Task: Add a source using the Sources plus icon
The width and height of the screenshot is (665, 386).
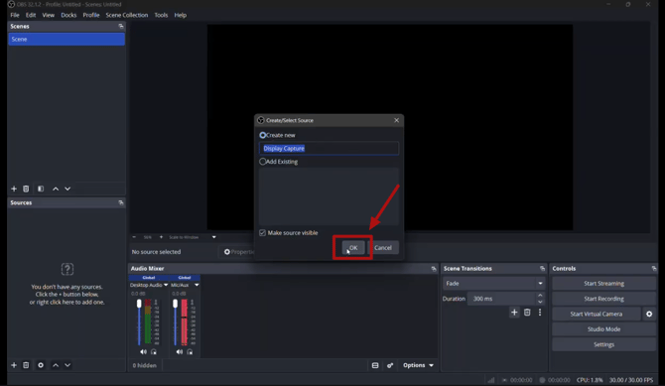Action: 14,365
